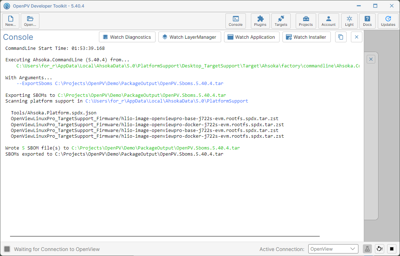Click the 'With Arguments...' line
Image resolution: width=400 pixels, height=256 pixels.
coord(29,77)
